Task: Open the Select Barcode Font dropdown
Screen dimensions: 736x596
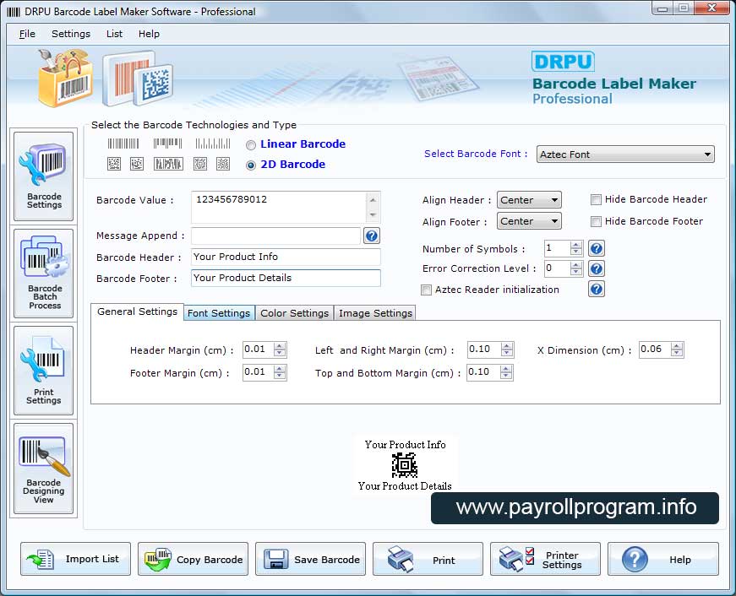Action: (x=625, y=154)
